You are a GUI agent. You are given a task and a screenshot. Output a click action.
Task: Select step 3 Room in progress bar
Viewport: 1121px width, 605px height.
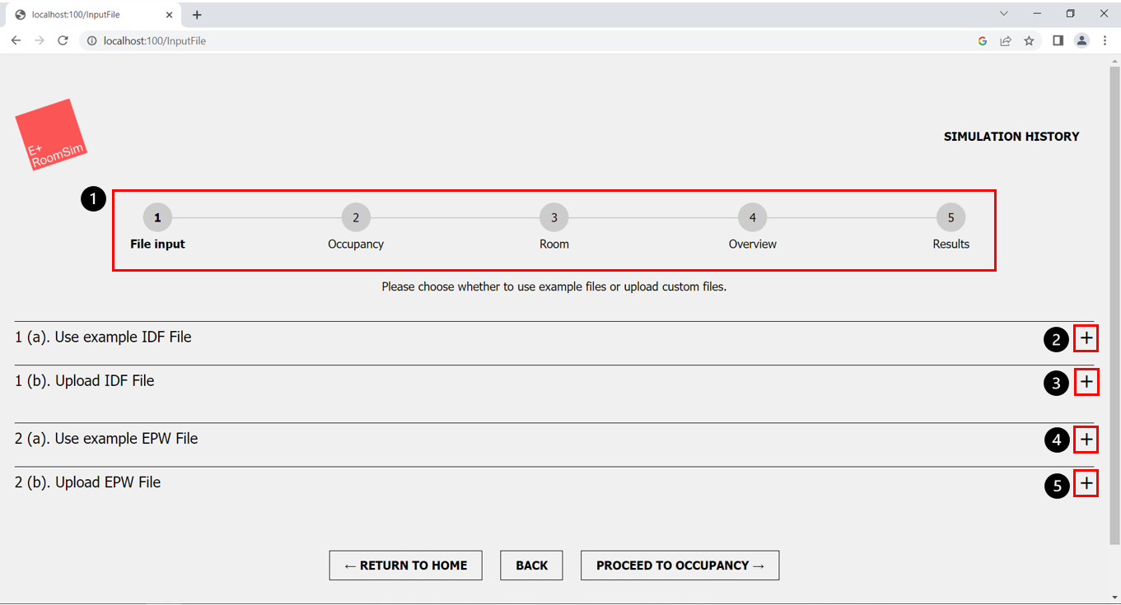pyautogui.click(x=554, y=218)
